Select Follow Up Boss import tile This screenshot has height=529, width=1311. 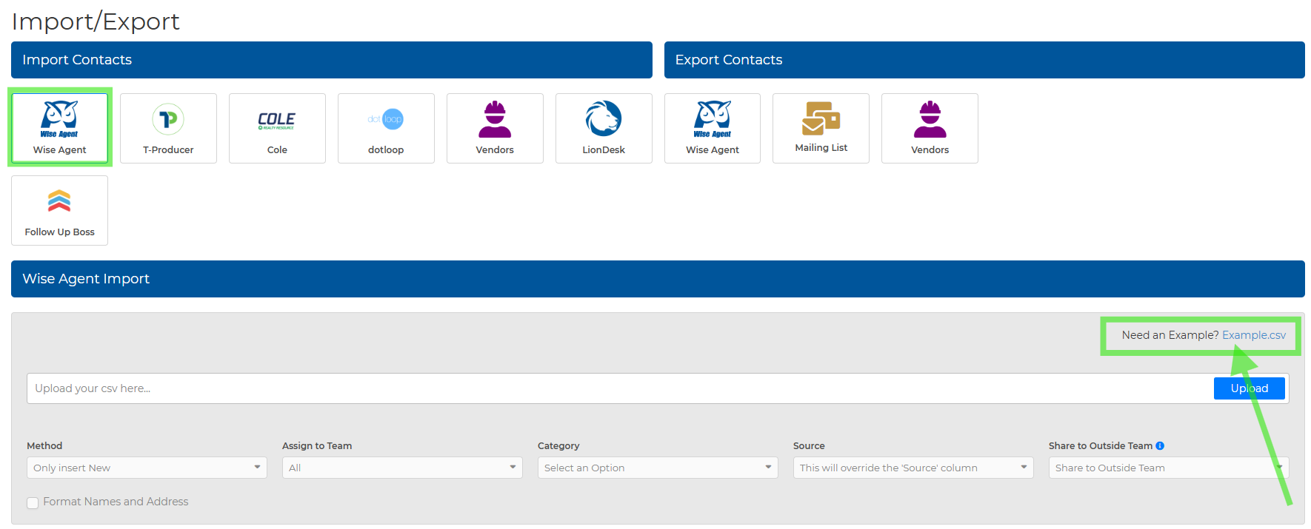pyautogui.click(x=59, y=210)
